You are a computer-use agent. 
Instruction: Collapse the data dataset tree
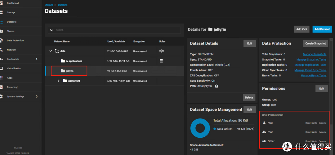click(51, 51)
